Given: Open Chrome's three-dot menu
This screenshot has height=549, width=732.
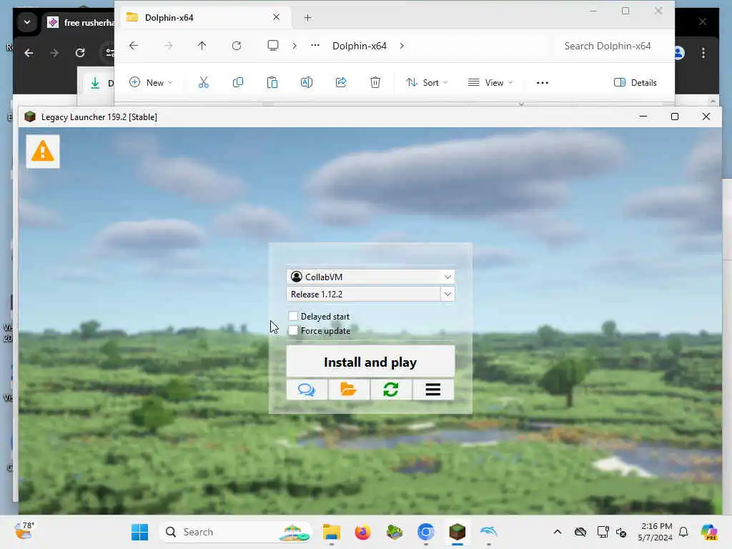Looking at the screenshot, I should [703, 53].
